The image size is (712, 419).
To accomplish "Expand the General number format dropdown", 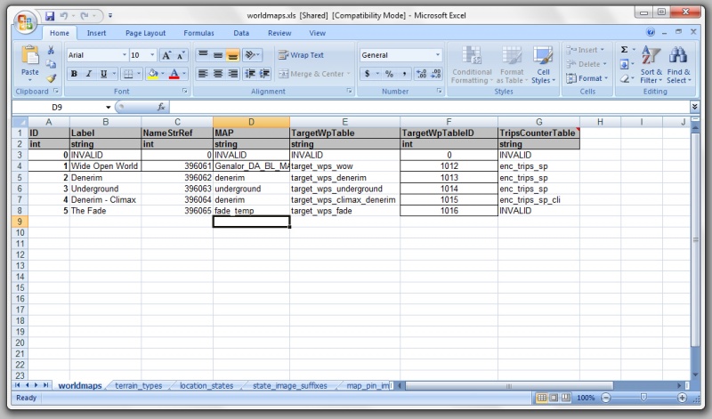I will (437, 55).
